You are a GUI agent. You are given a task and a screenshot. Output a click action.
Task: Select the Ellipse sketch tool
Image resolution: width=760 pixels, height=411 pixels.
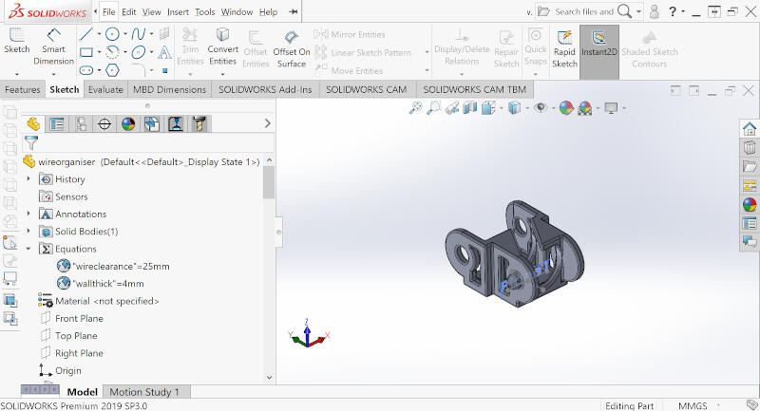pos(139,52)
